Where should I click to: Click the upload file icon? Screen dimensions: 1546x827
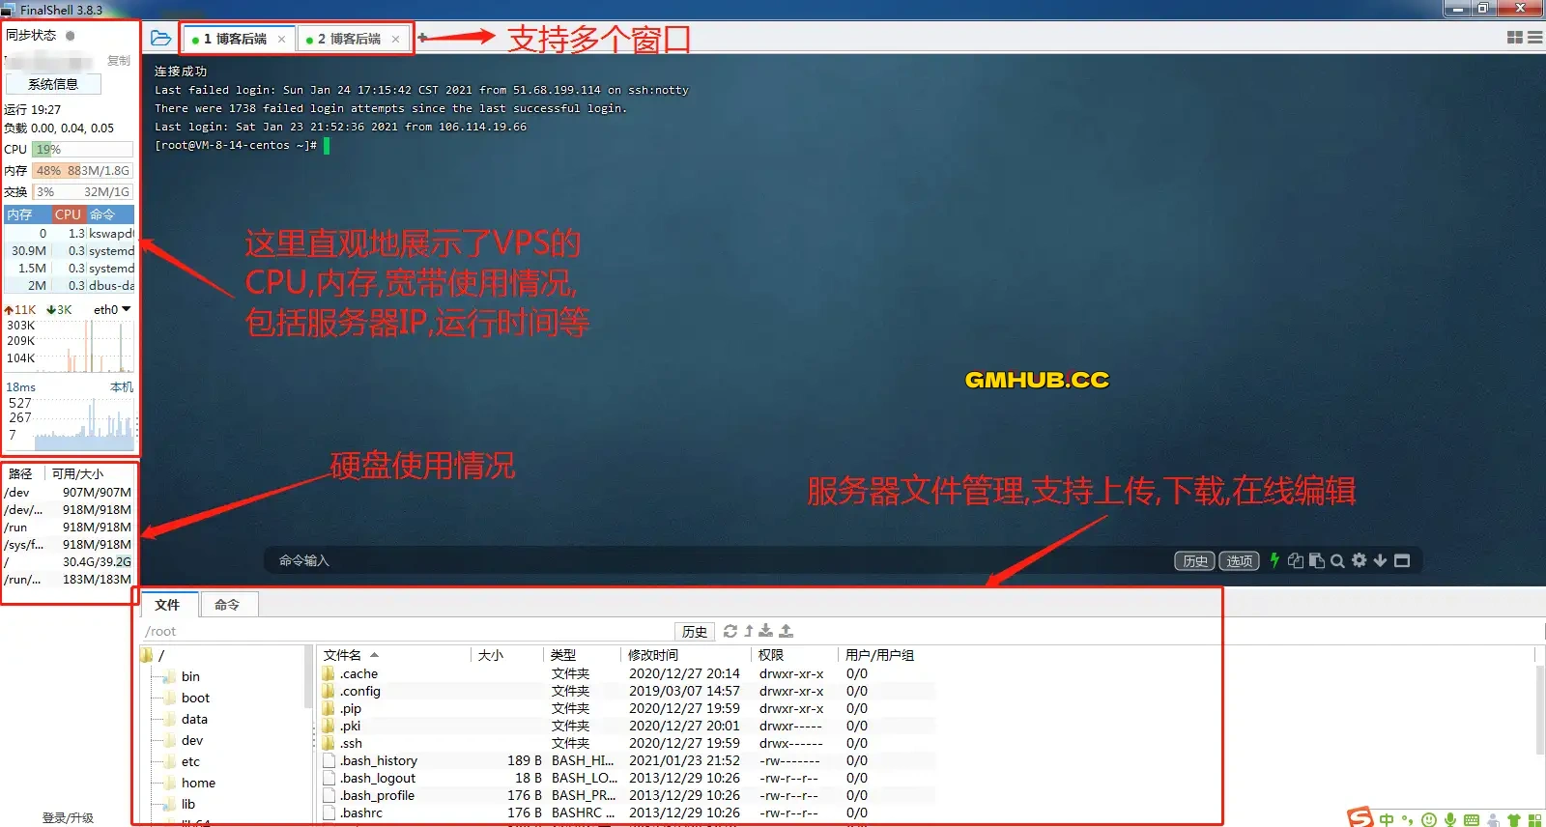pyautogui.click(x=787, y=631)
